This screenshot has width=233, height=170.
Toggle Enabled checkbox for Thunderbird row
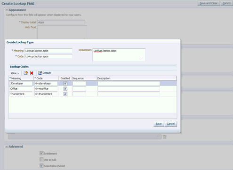(65, 94)
